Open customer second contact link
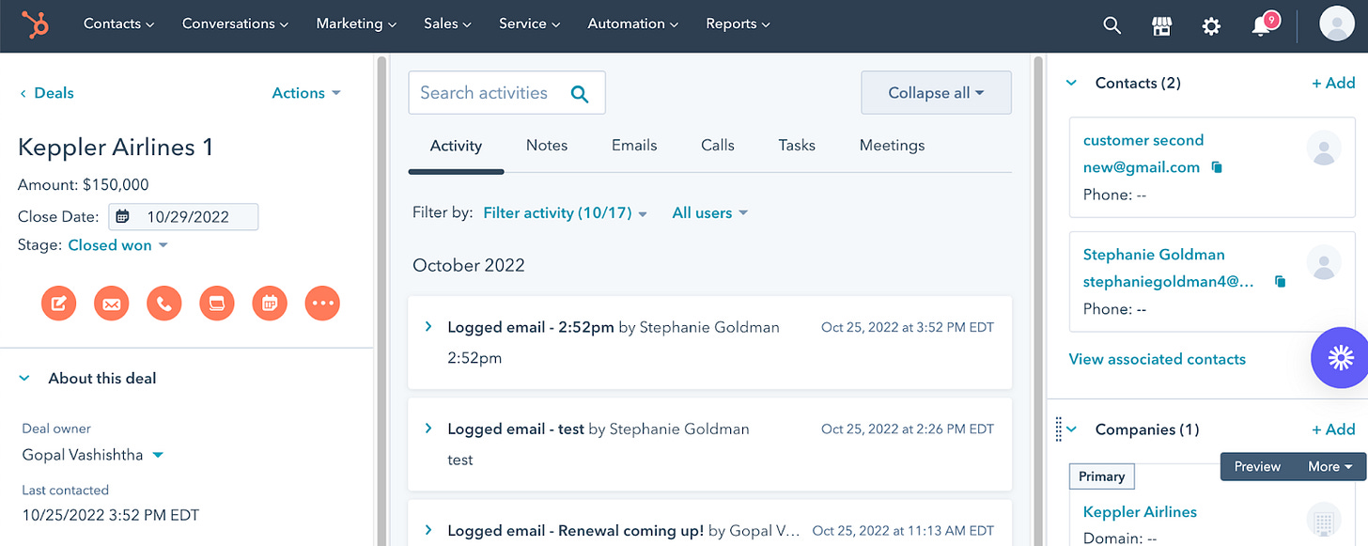 coord(1143,140)
